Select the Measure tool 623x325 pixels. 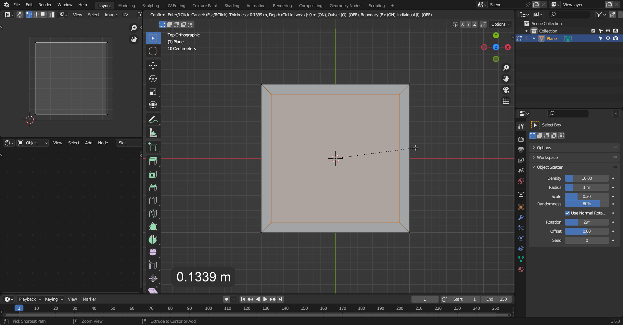(x=153, y=133)
